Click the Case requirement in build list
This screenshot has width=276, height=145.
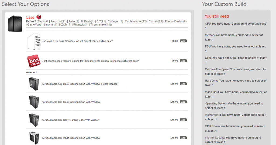click(x=236, y=60)
